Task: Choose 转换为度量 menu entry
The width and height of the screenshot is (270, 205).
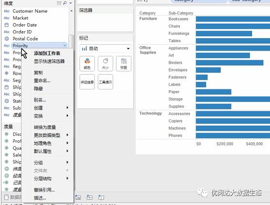Action: 45,127
